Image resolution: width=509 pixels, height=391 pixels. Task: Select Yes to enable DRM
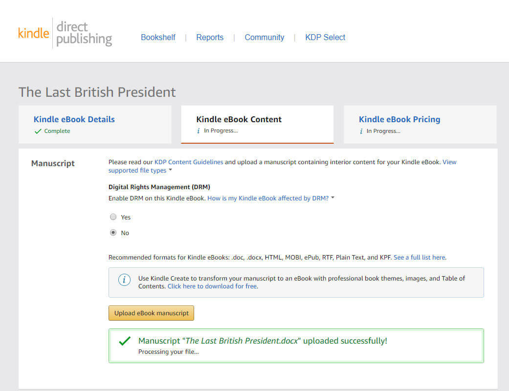point(113,217)
